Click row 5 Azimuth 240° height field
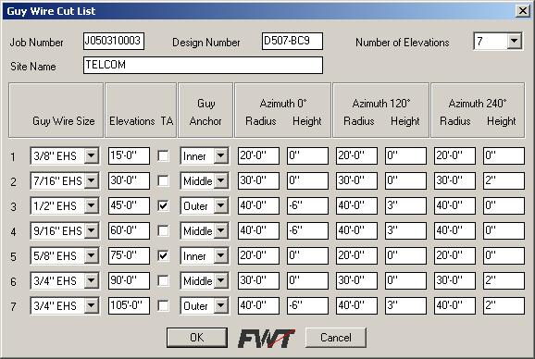 coord(504,255)
